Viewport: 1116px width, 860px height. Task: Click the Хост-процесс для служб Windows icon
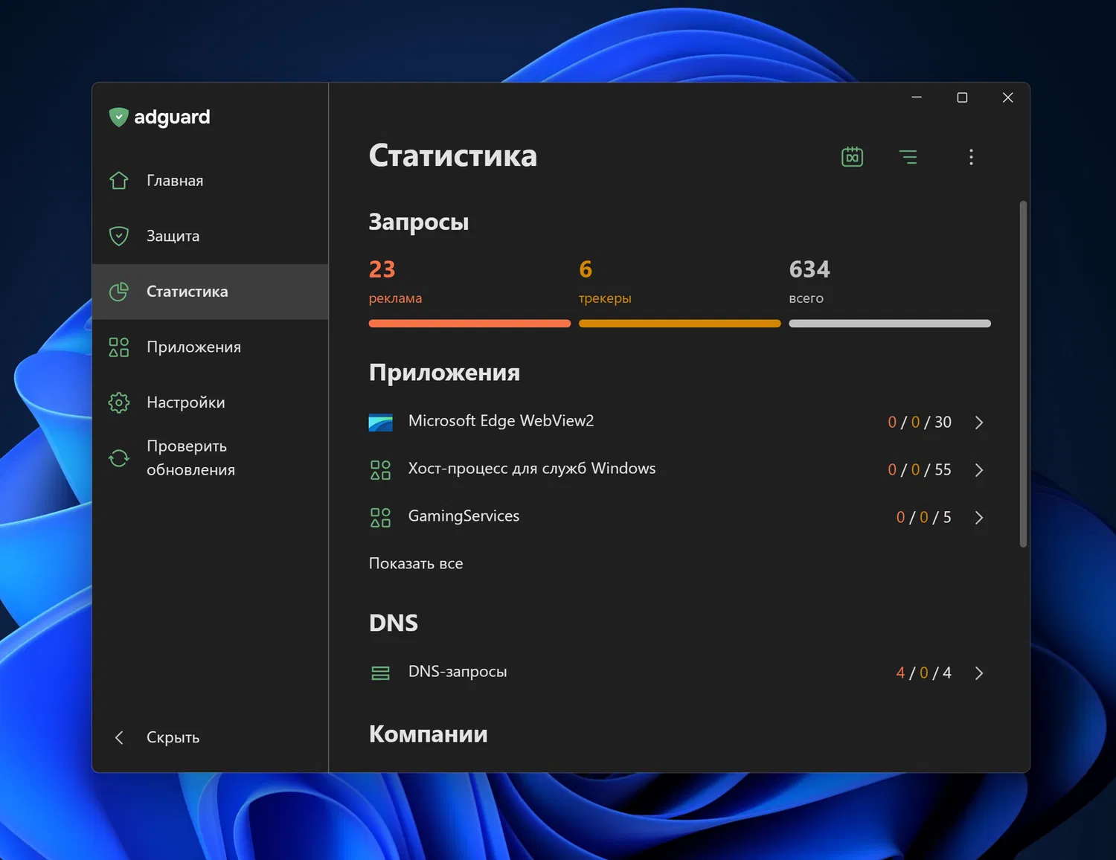click(380, 469)
